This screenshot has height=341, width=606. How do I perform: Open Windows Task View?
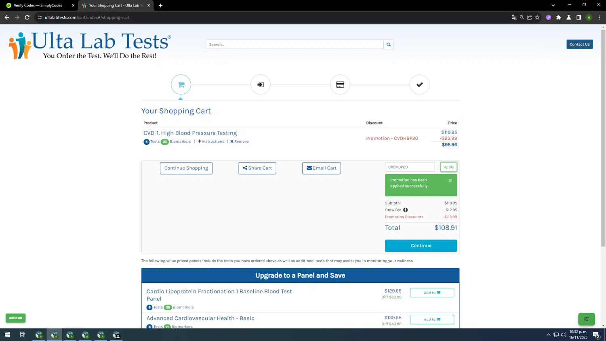click(23, 335)
